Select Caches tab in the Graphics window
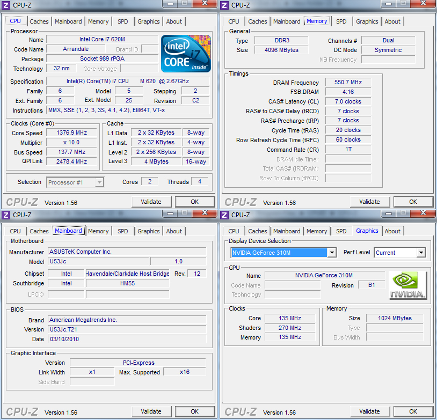This screenshot has width=437, height=420. click(x=258, y=231)
